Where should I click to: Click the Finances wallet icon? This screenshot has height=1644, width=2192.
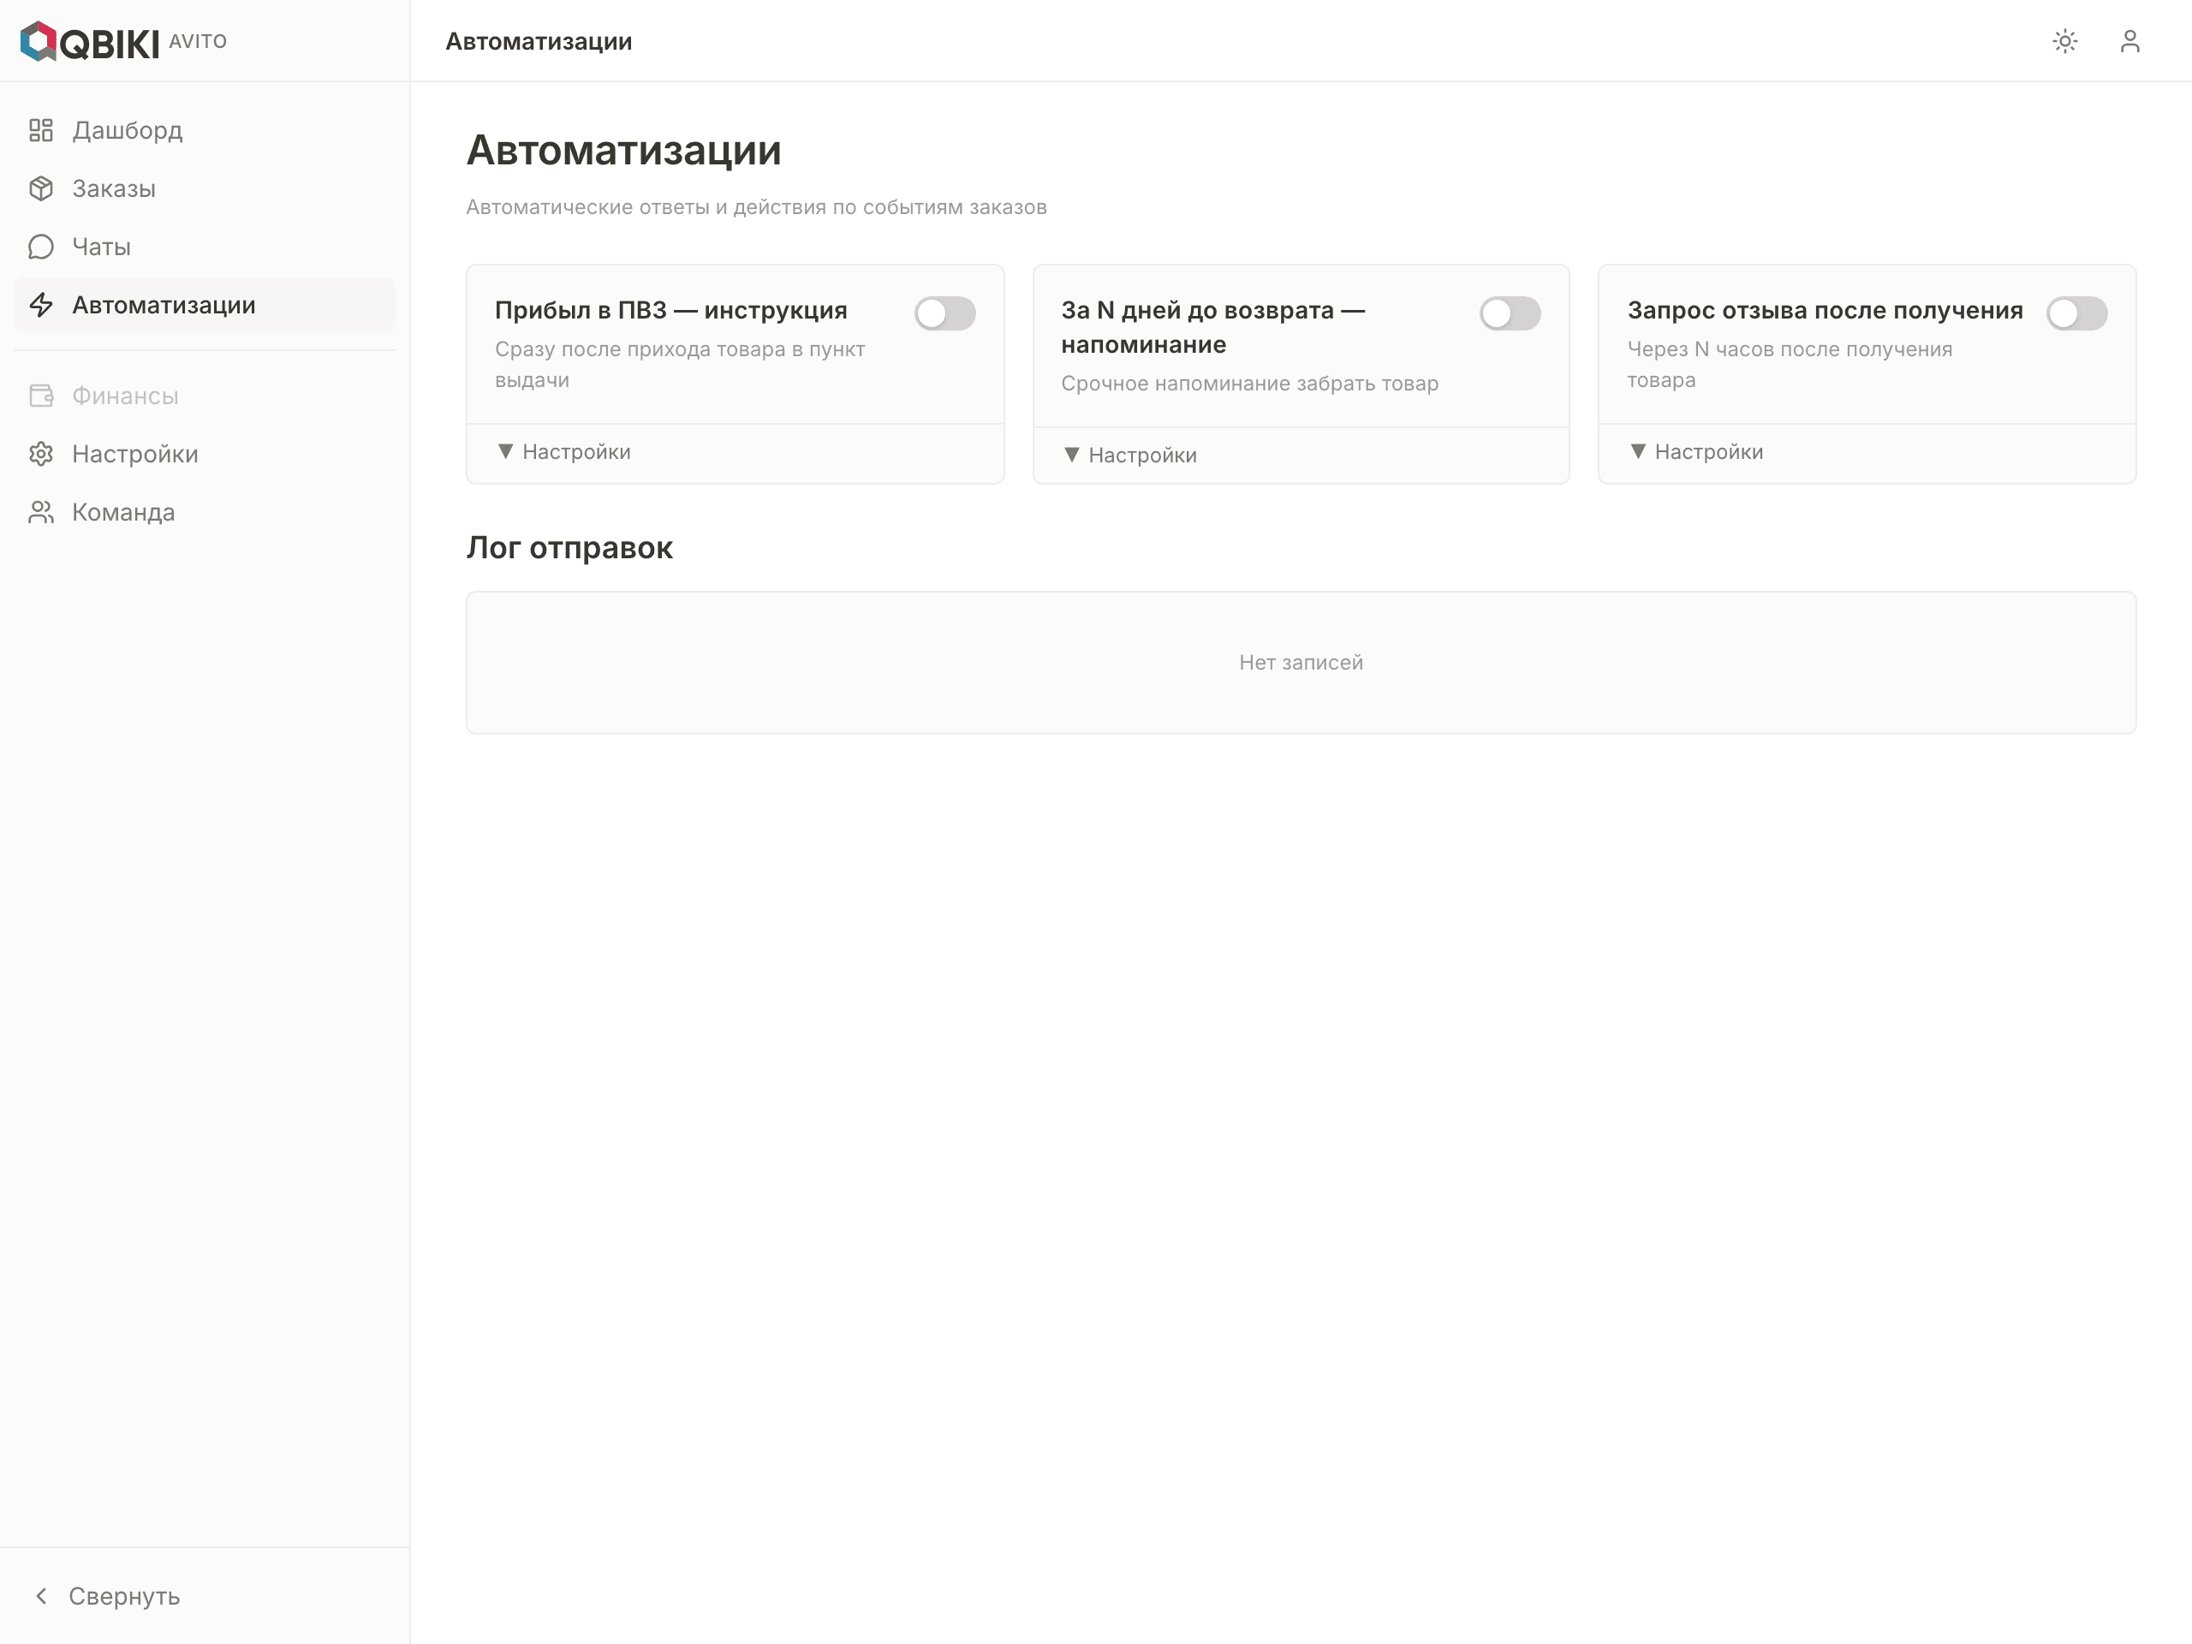click(40, 396)
